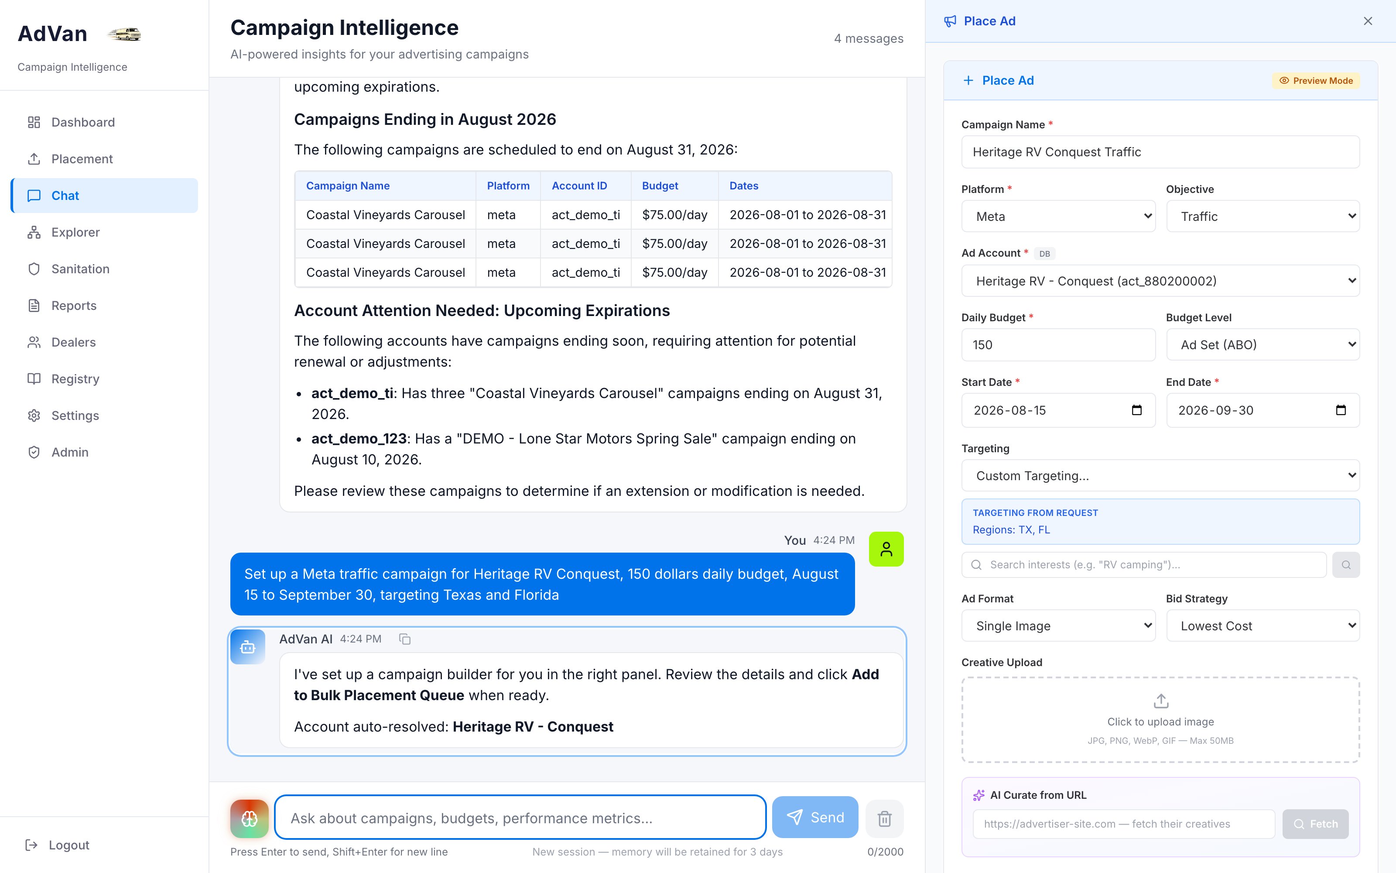
Task: Send the chat message
Action: 815,818
